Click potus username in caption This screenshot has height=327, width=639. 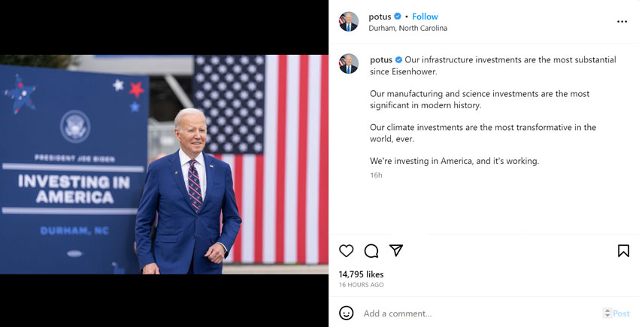coord(381,59)
